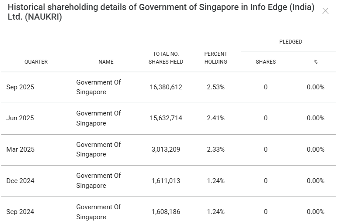Select the Mar 2025 quarter cell
337x224 pixels.
point(20,149)
